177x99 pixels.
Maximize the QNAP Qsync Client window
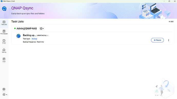pyautogui.click(x=169, y=1)
